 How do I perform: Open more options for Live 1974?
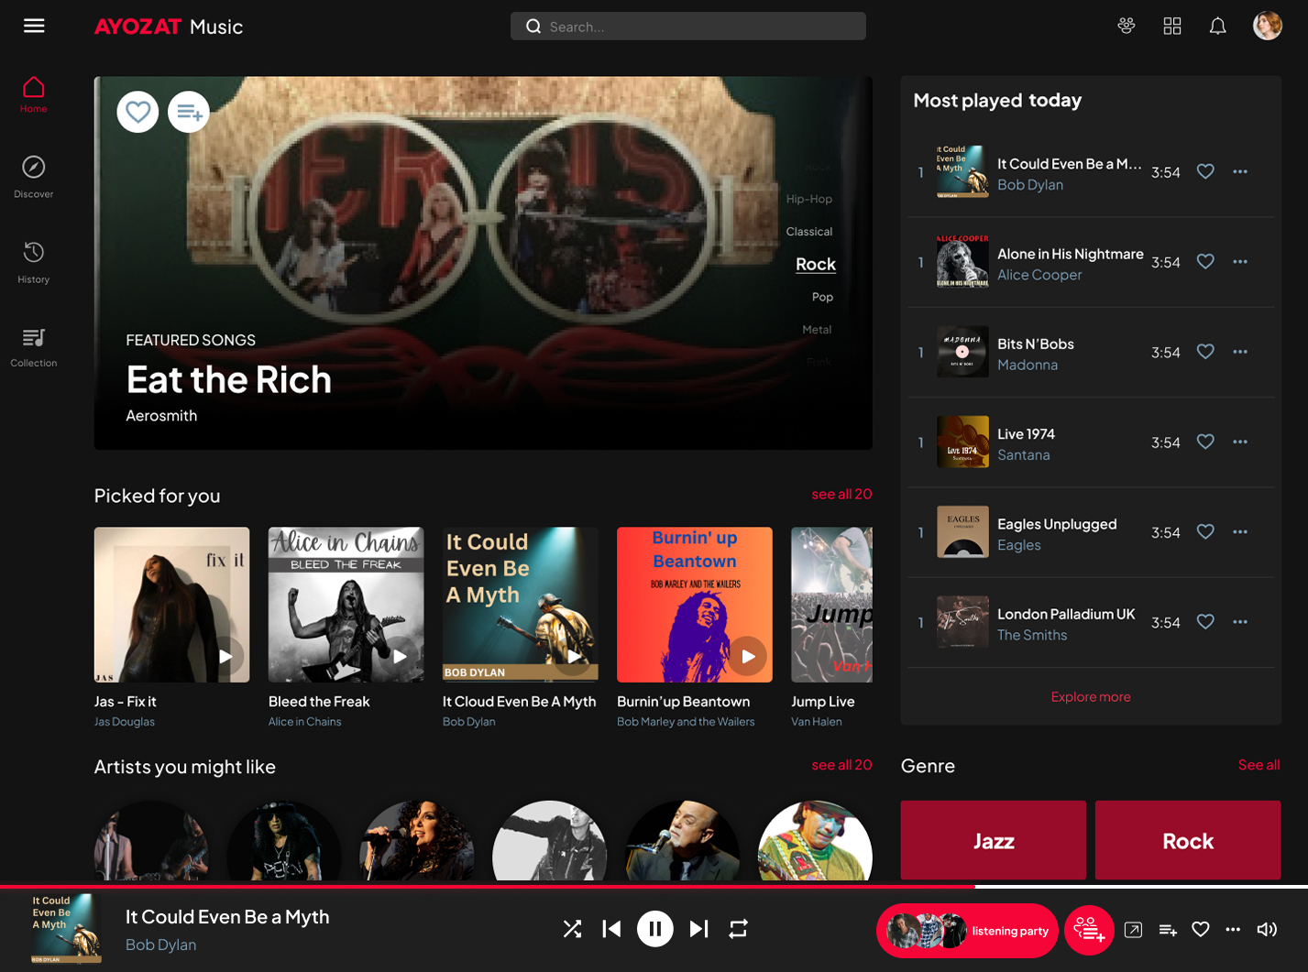1240,442
